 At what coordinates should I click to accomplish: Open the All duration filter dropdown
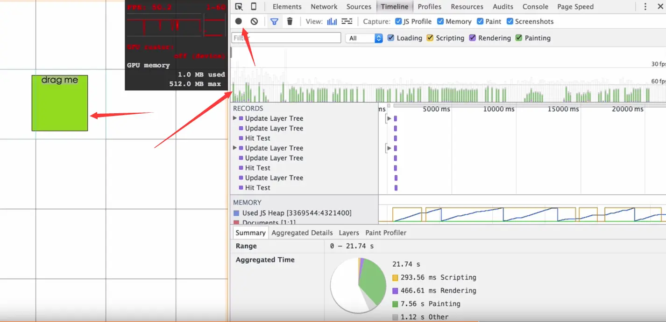coord(364,38)
